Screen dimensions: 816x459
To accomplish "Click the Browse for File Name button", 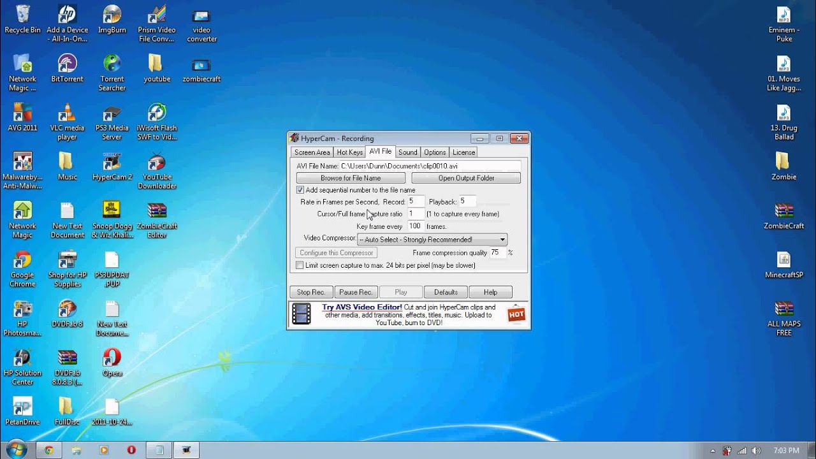I will [x=351, y=178].
